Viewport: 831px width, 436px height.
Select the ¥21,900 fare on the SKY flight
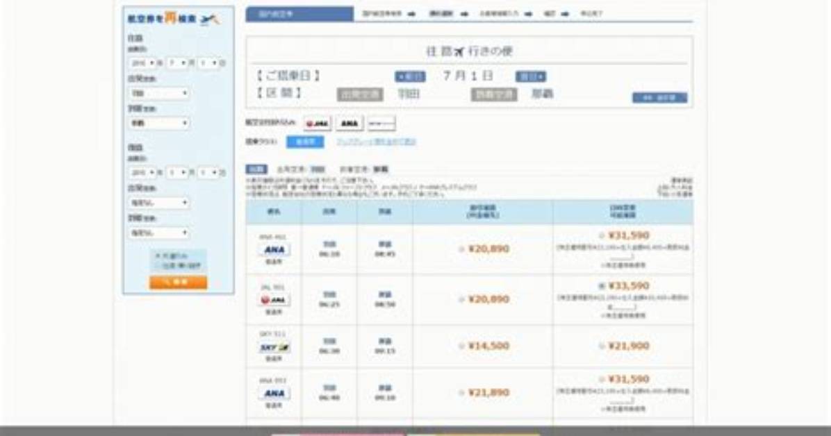pos(602,346)
